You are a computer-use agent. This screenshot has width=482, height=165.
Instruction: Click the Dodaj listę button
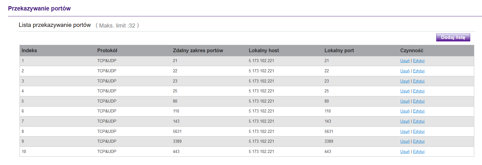pos(453,37)
